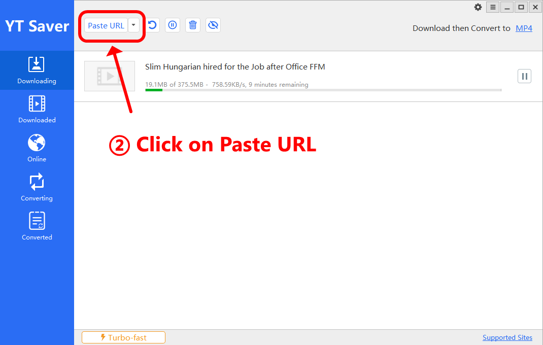Open the Downloading tab in sidebar
The image size is (543, 345).
point(37,71)
